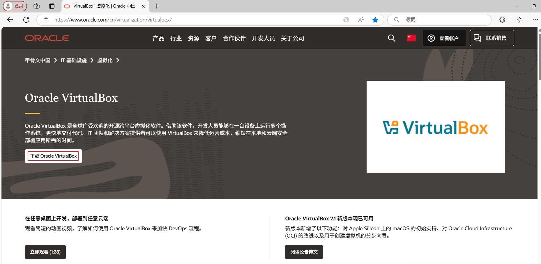Click 下载 Oracle VirtualBox button
This screenshot has width=541, height=264.
coord(53,156)
